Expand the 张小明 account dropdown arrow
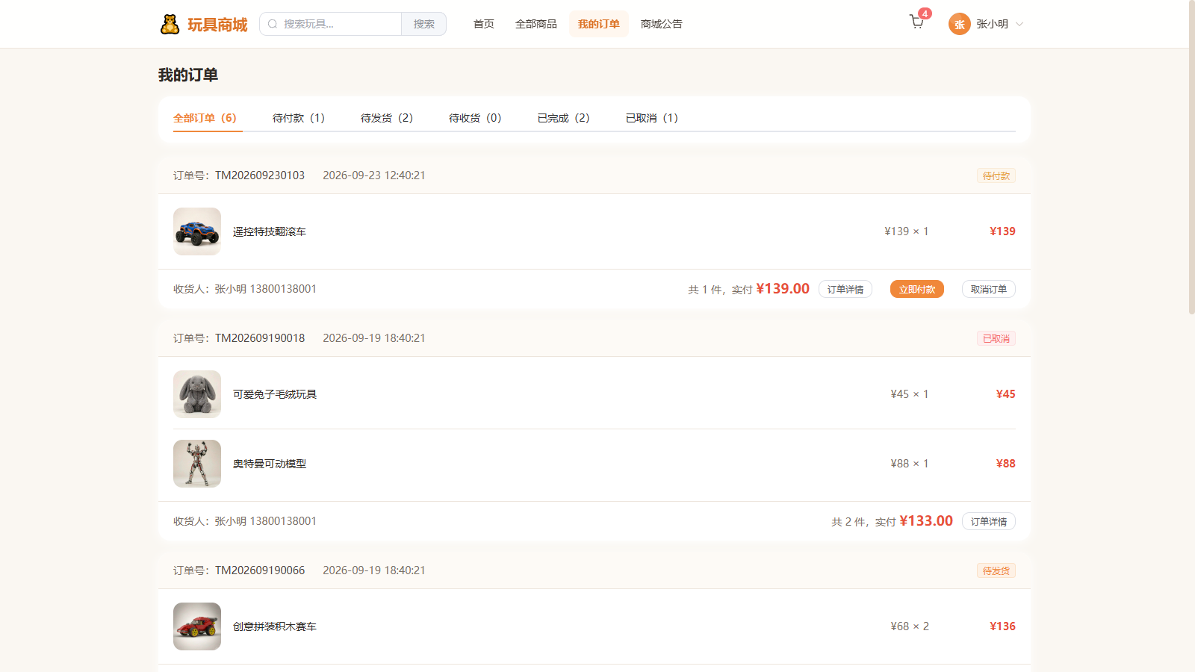The height and width of the screenshot is (672, 1195). pos(1019,24)
